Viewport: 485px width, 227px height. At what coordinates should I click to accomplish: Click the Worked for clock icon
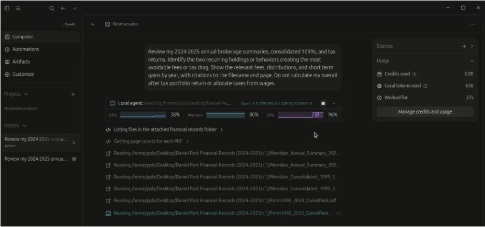coord(379,98)
